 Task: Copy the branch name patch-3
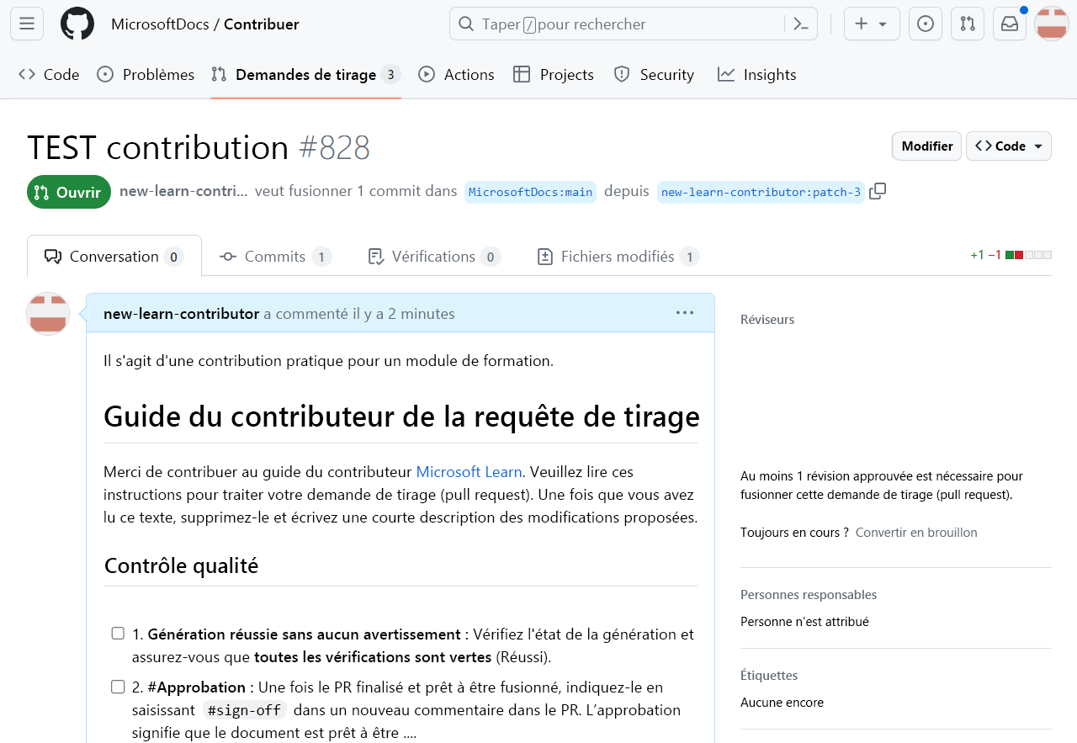click(x=878, y=191)
